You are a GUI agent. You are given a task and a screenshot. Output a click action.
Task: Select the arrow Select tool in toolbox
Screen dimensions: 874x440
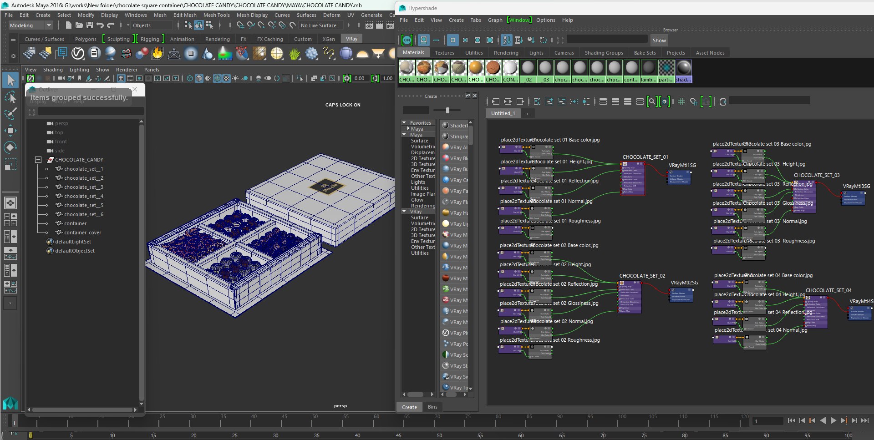(10, 80)
